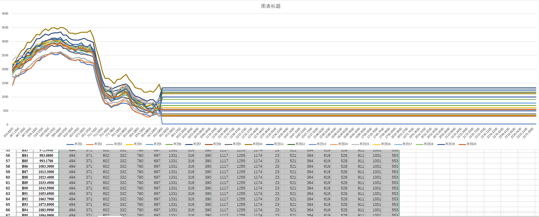The width and height of the screenshot is (539, 217).
Task: Select row header 64
Action: (8, 199)
